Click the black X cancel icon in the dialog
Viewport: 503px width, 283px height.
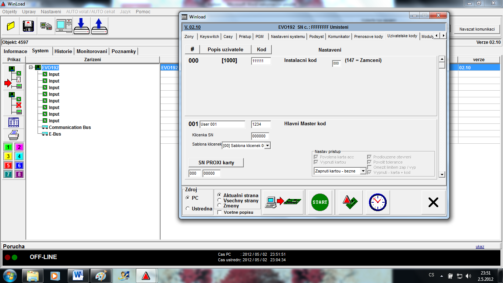[433, 202]
